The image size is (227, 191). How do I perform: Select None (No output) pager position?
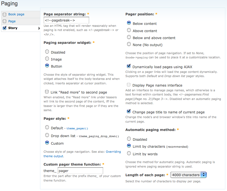click(129, 44)
